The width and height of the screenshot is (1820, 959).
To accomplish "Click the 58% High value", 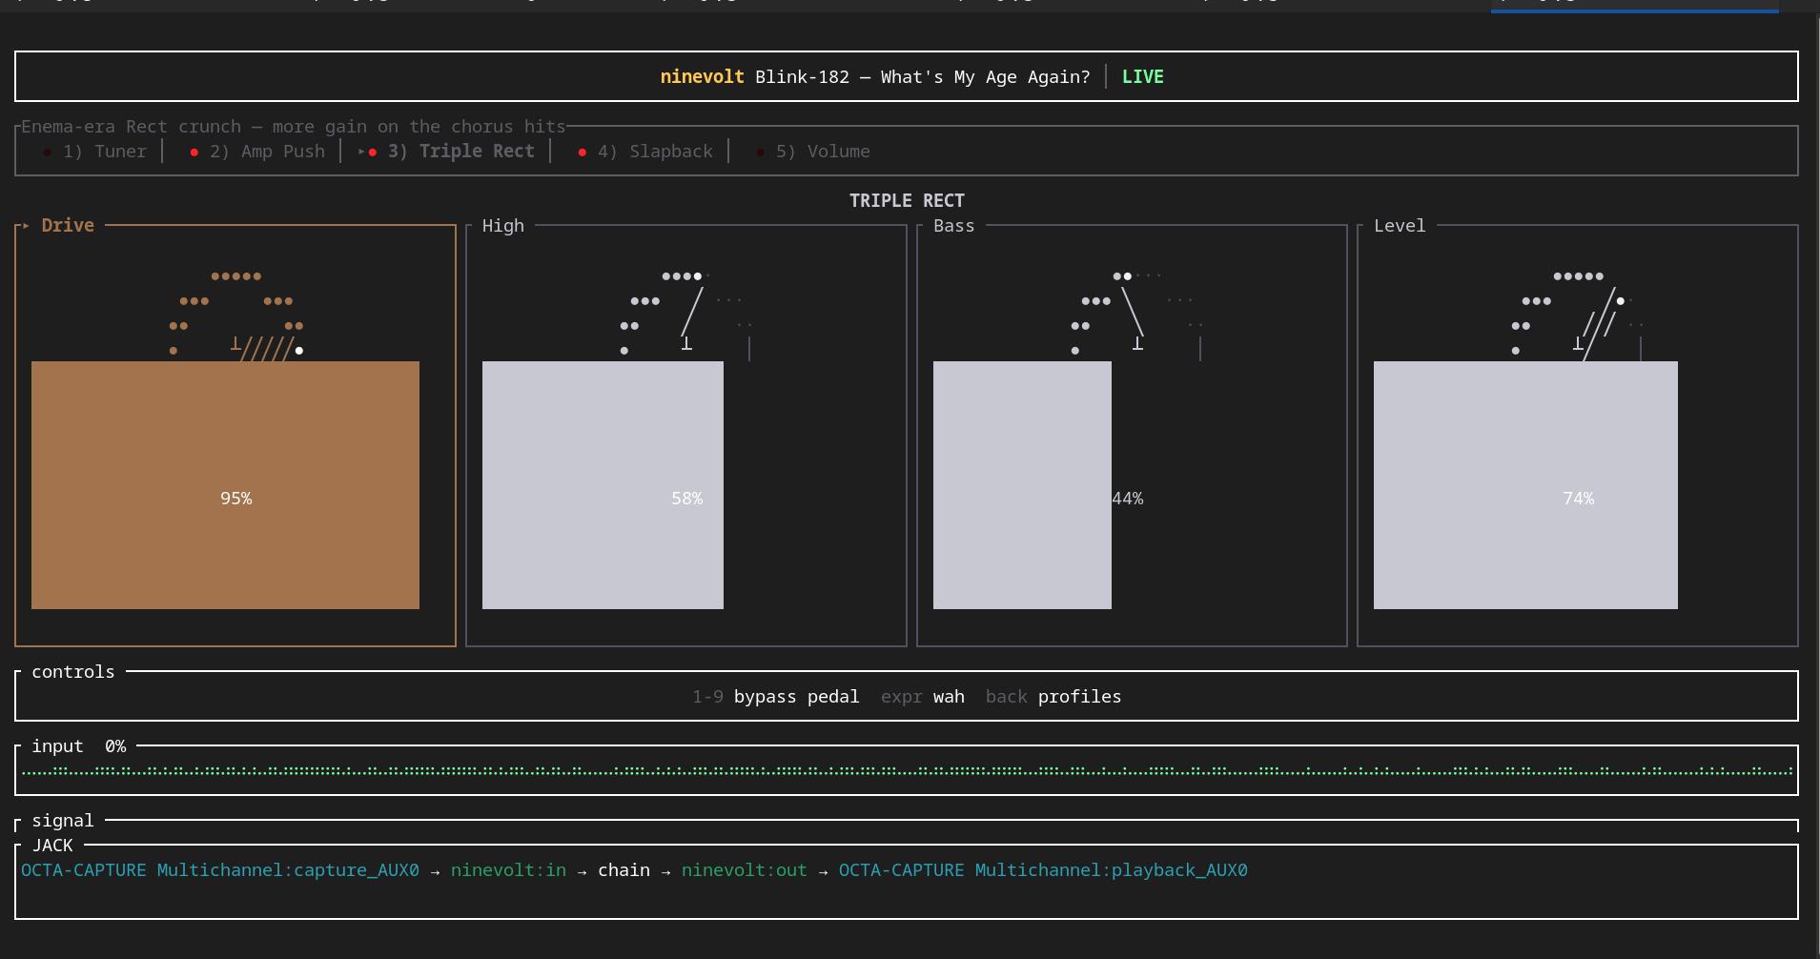I will 686,499.
